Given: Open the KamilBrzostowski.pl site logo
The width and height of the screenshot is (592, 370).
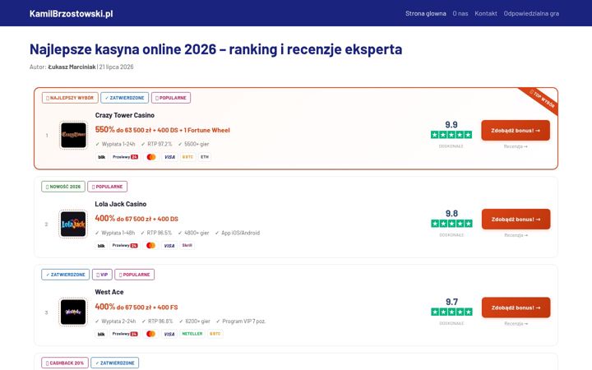Looking at the screenshot, I should pyautogui.click(x=71, y=14).
